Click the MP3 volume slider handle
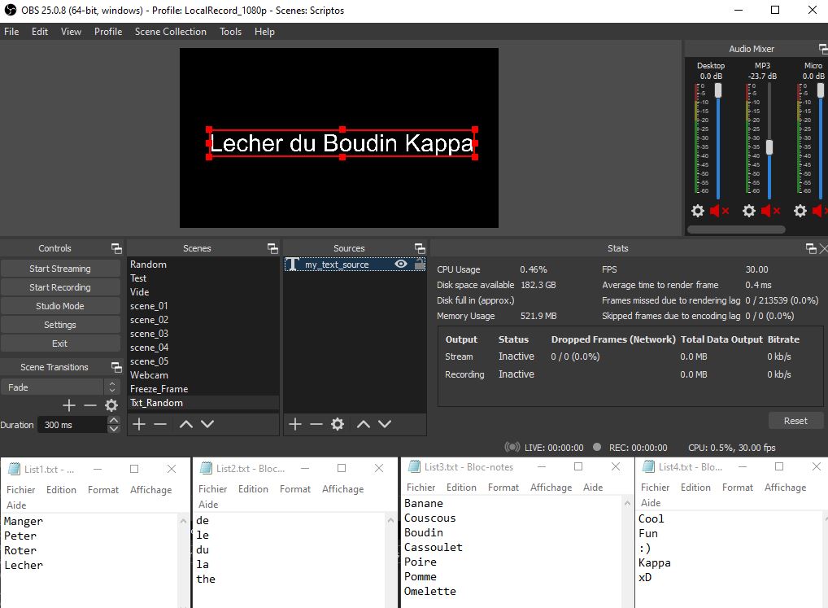828x608 pixels. click(769, 147)
